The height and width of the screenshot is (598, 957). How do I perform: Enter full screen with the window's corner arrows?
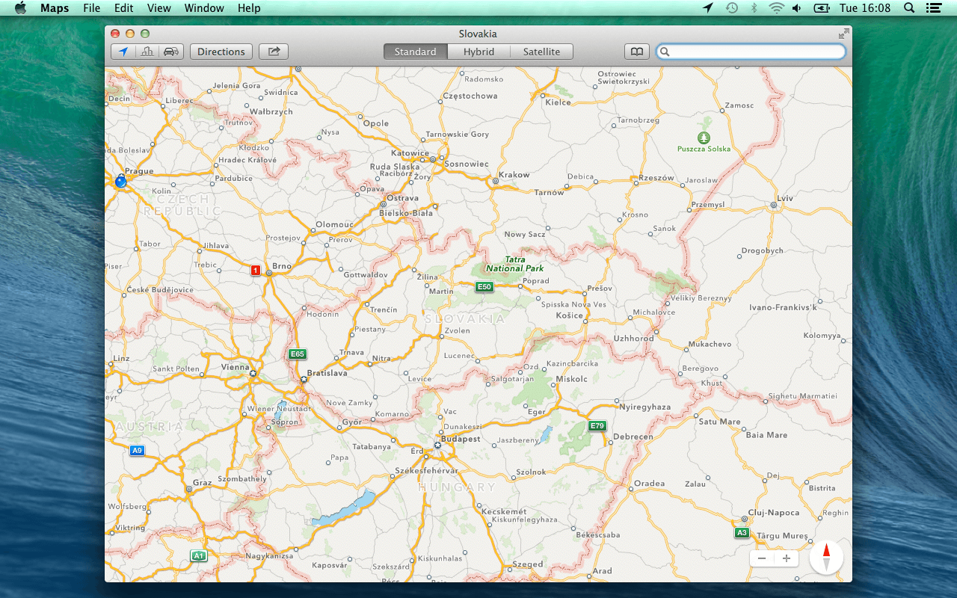coord(843,34)
